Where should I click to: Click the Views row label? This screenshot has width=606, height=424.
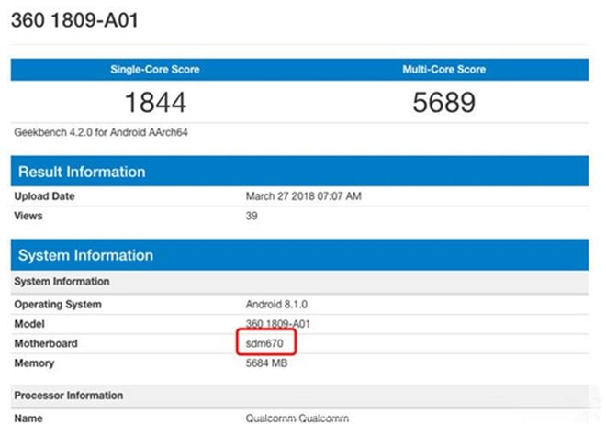[x=29, y=216]
